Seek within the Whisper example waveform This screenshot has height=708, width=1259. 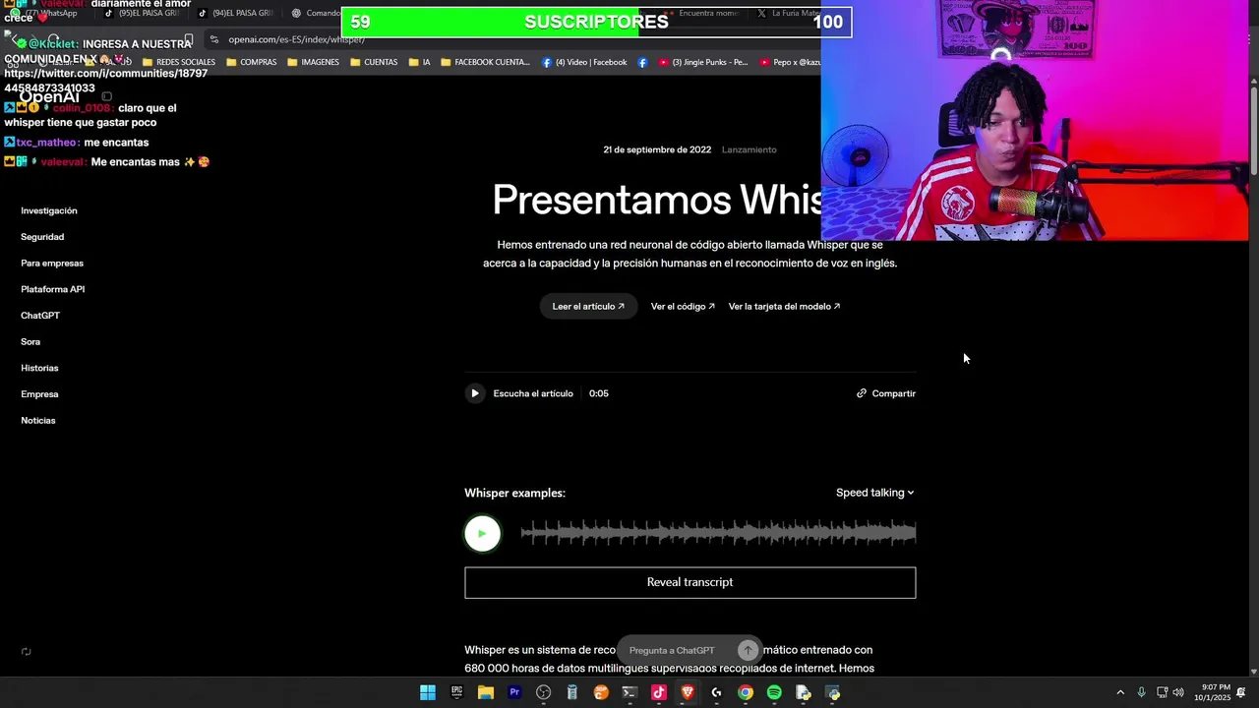coord(718,533)
